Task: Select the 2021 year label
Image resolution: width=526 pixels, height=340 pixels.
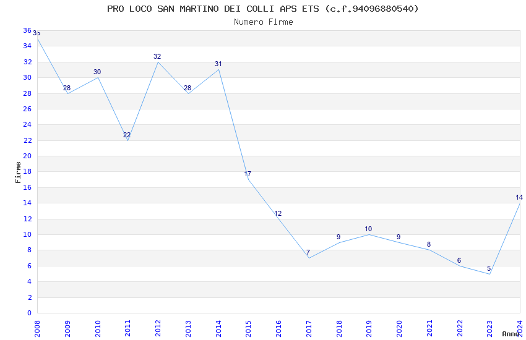Action: [x=429, y=329]
